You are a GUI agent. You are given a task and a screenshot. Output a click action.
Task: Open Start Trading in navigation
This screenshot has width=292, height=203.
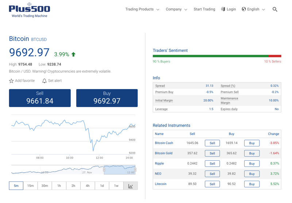(x=204, y=9)
